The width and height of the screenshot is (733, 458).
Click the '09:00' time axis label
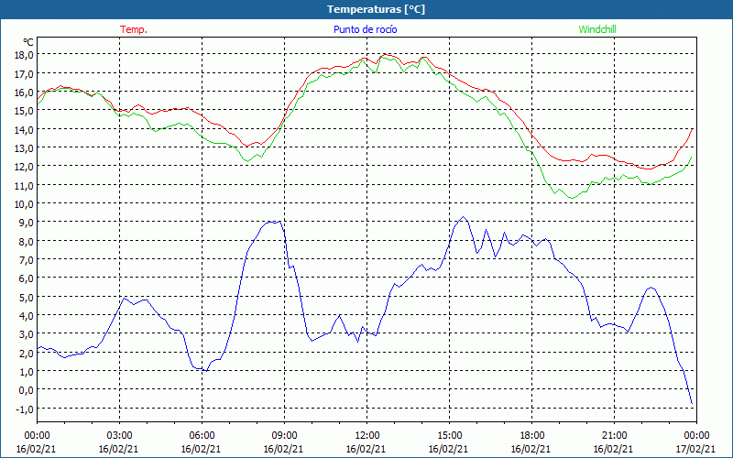[284, 436]
